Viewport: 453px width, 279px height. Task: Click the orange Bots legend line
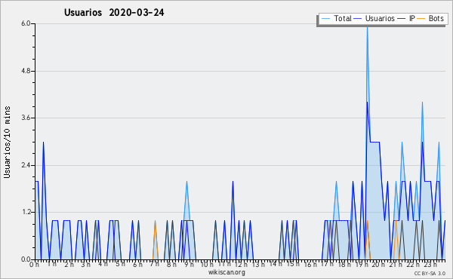(x=421, y=19)
